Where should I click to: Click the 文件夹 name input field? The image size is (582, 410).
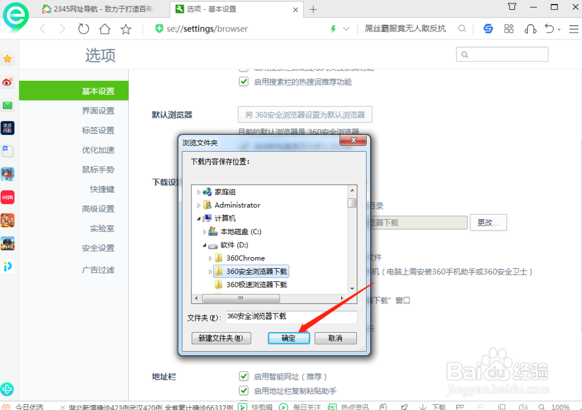pyautogui.click(x=292, y=317)
